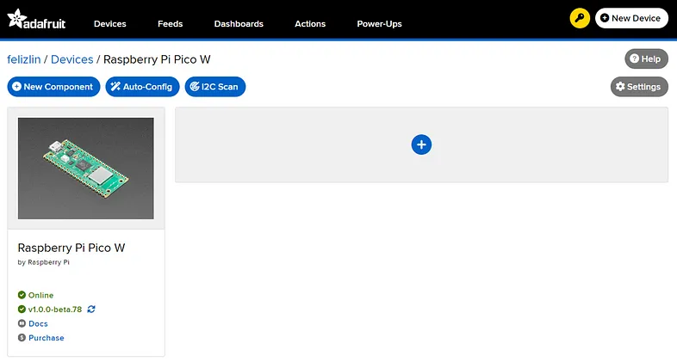This screenshot has width=677, height=362.
Task: Click the 'by Raspberry Pi' text
Action: click(x=43, y=262)
